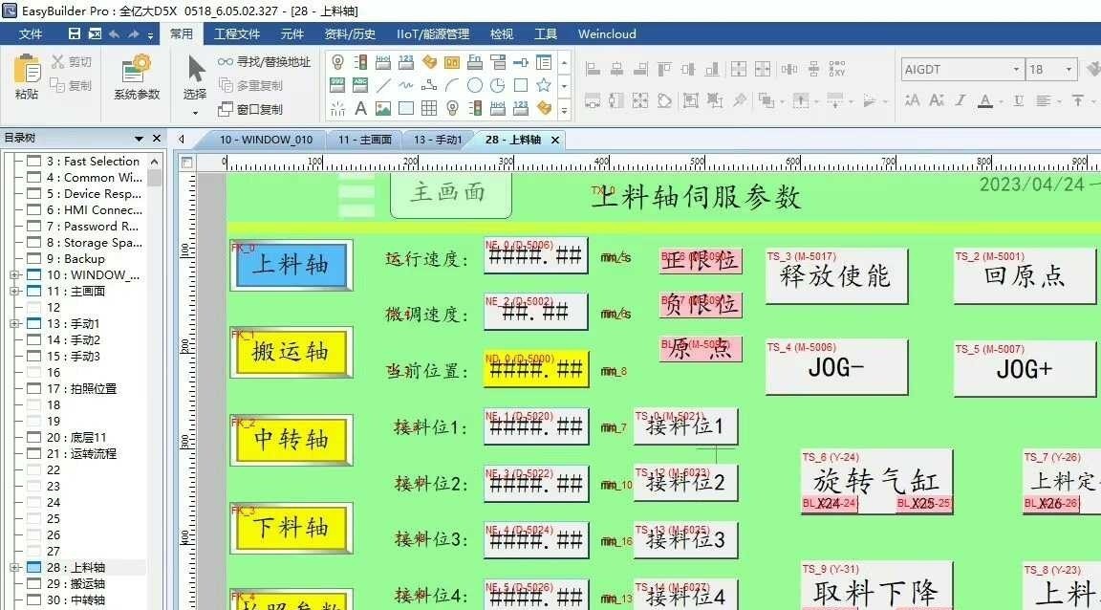
Task: Open the font color swatch dropdown
Action: (x=1001, y=100)
